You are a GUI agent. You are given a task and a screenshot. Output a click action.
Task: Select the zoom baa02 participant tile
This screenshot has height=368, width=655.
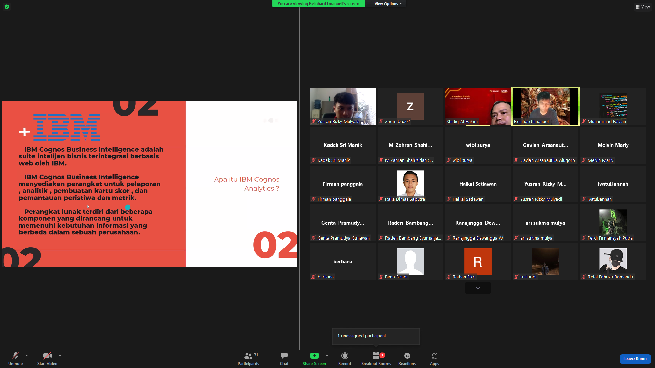coord(410,106)
